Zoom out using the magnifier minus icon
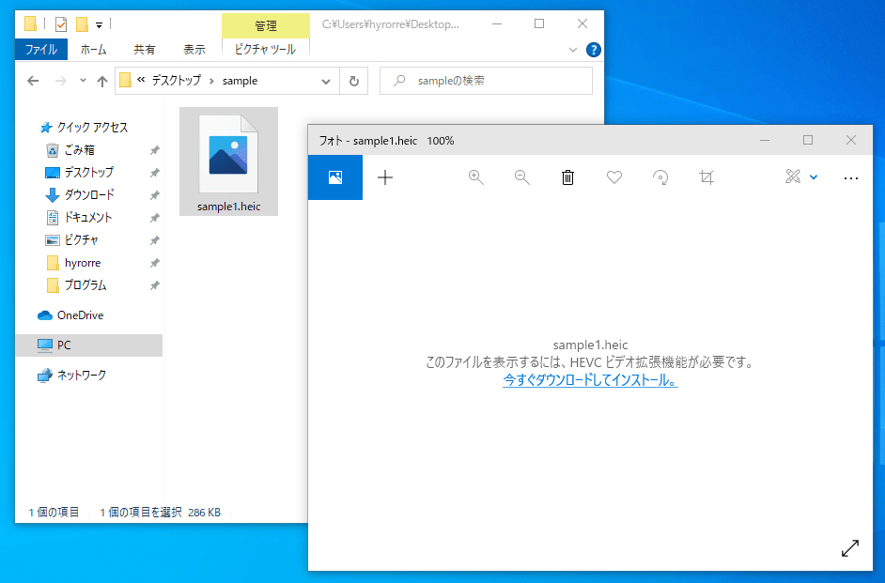The width and height of the screenshot is (885, 583). tap(522, 177)
